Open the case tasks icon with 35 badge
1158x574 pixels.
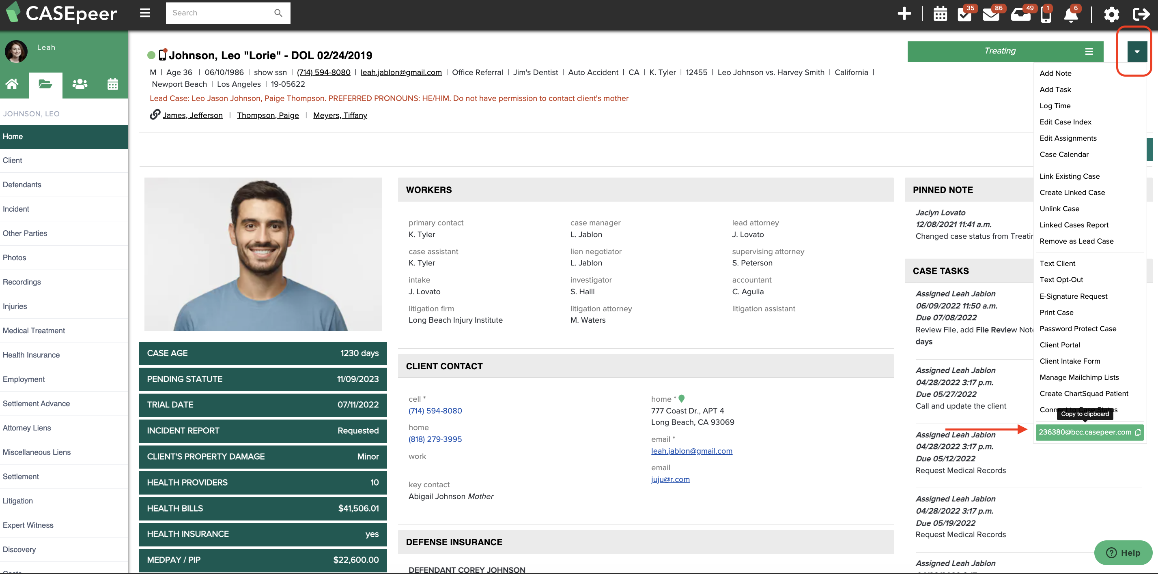tap(966, 14)
